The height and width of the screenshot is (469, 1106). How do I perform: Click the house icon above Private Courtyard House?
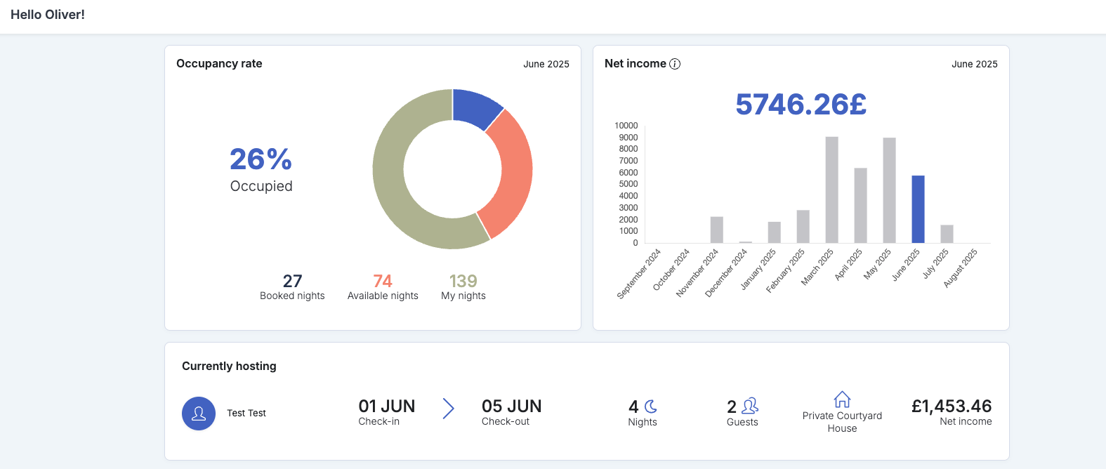pyautogui.click(x=842, y=399)
